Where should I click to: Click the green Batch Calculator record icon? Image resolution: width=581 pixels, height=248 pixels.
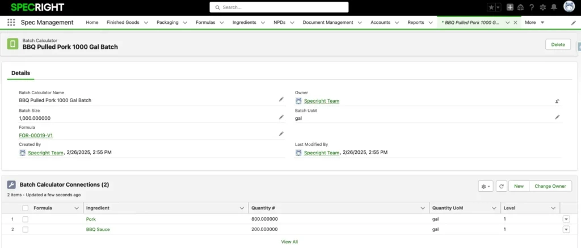[x=12, y=44]
